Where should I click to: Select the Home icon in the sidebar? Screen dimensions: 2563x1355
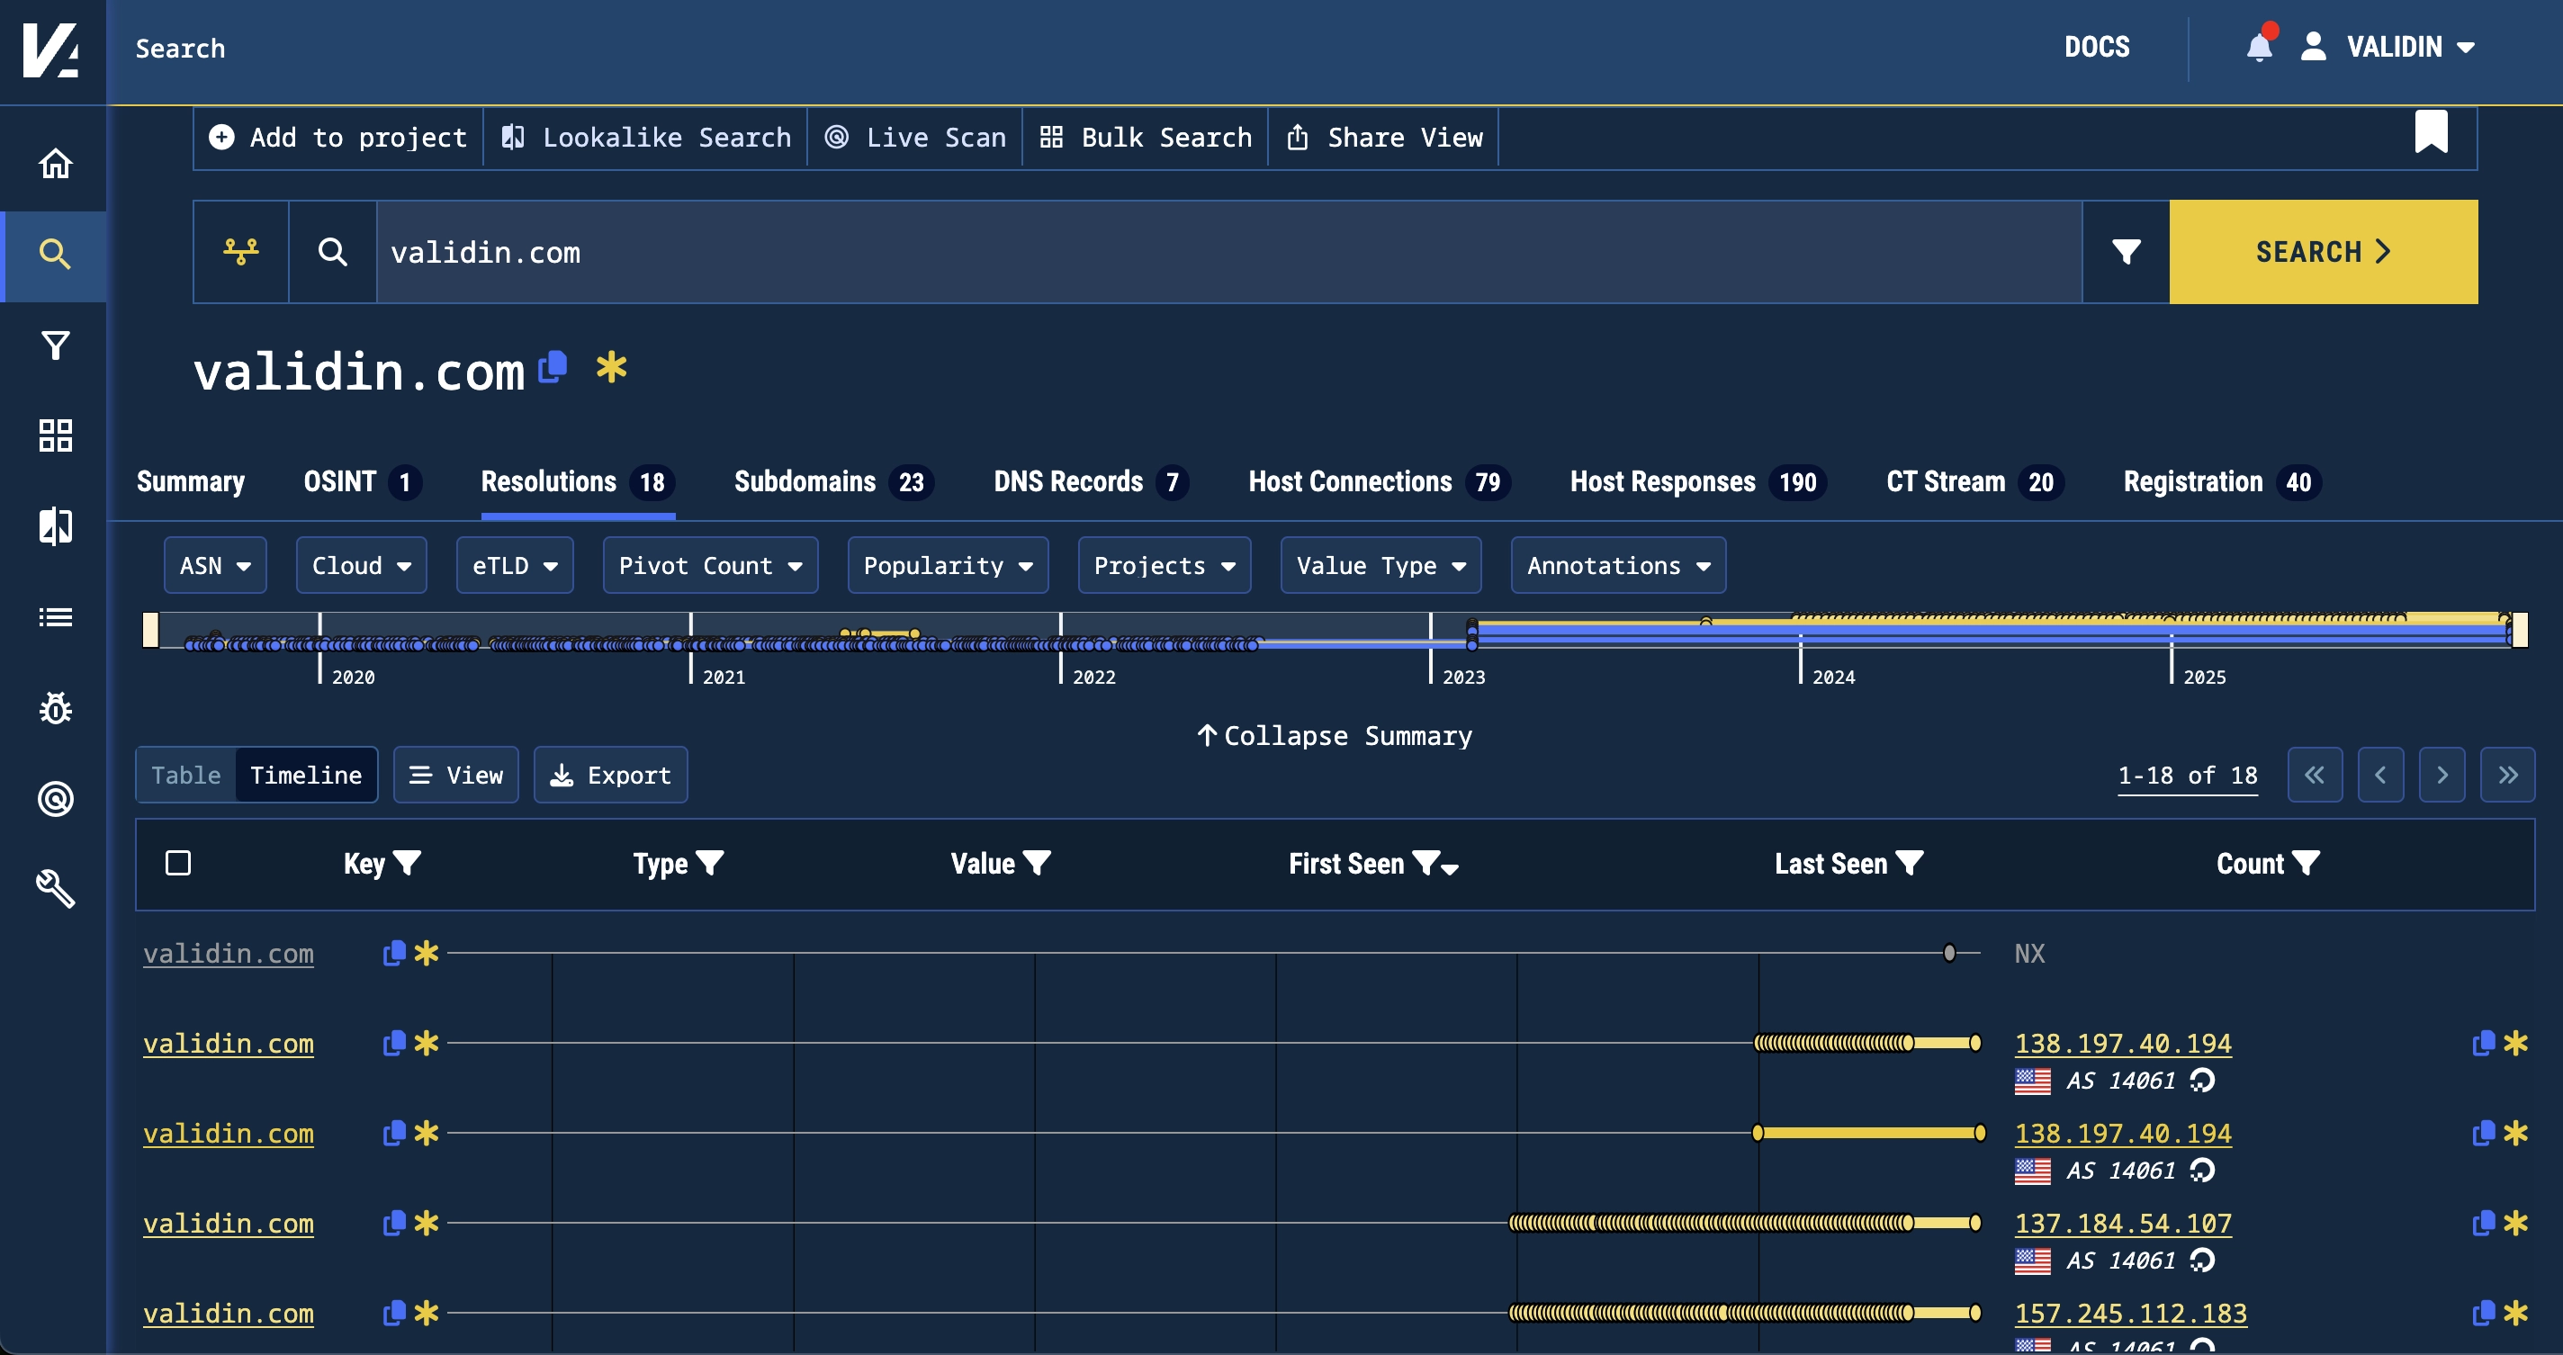click(55, 162)
